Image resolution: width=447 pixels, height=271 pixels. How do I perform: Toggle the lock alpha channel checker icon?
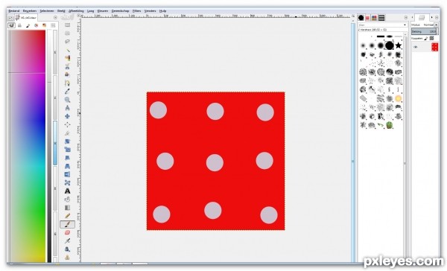(x=431, y=38)
